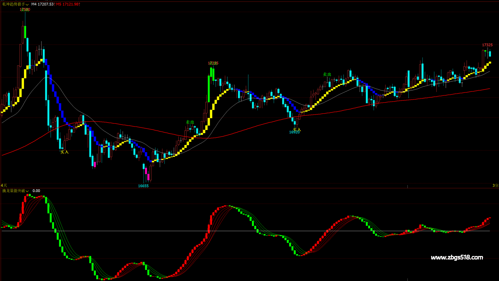
Task: Click the 17500 peak price label
Action: pyautogui.click(x=25, y=10)
